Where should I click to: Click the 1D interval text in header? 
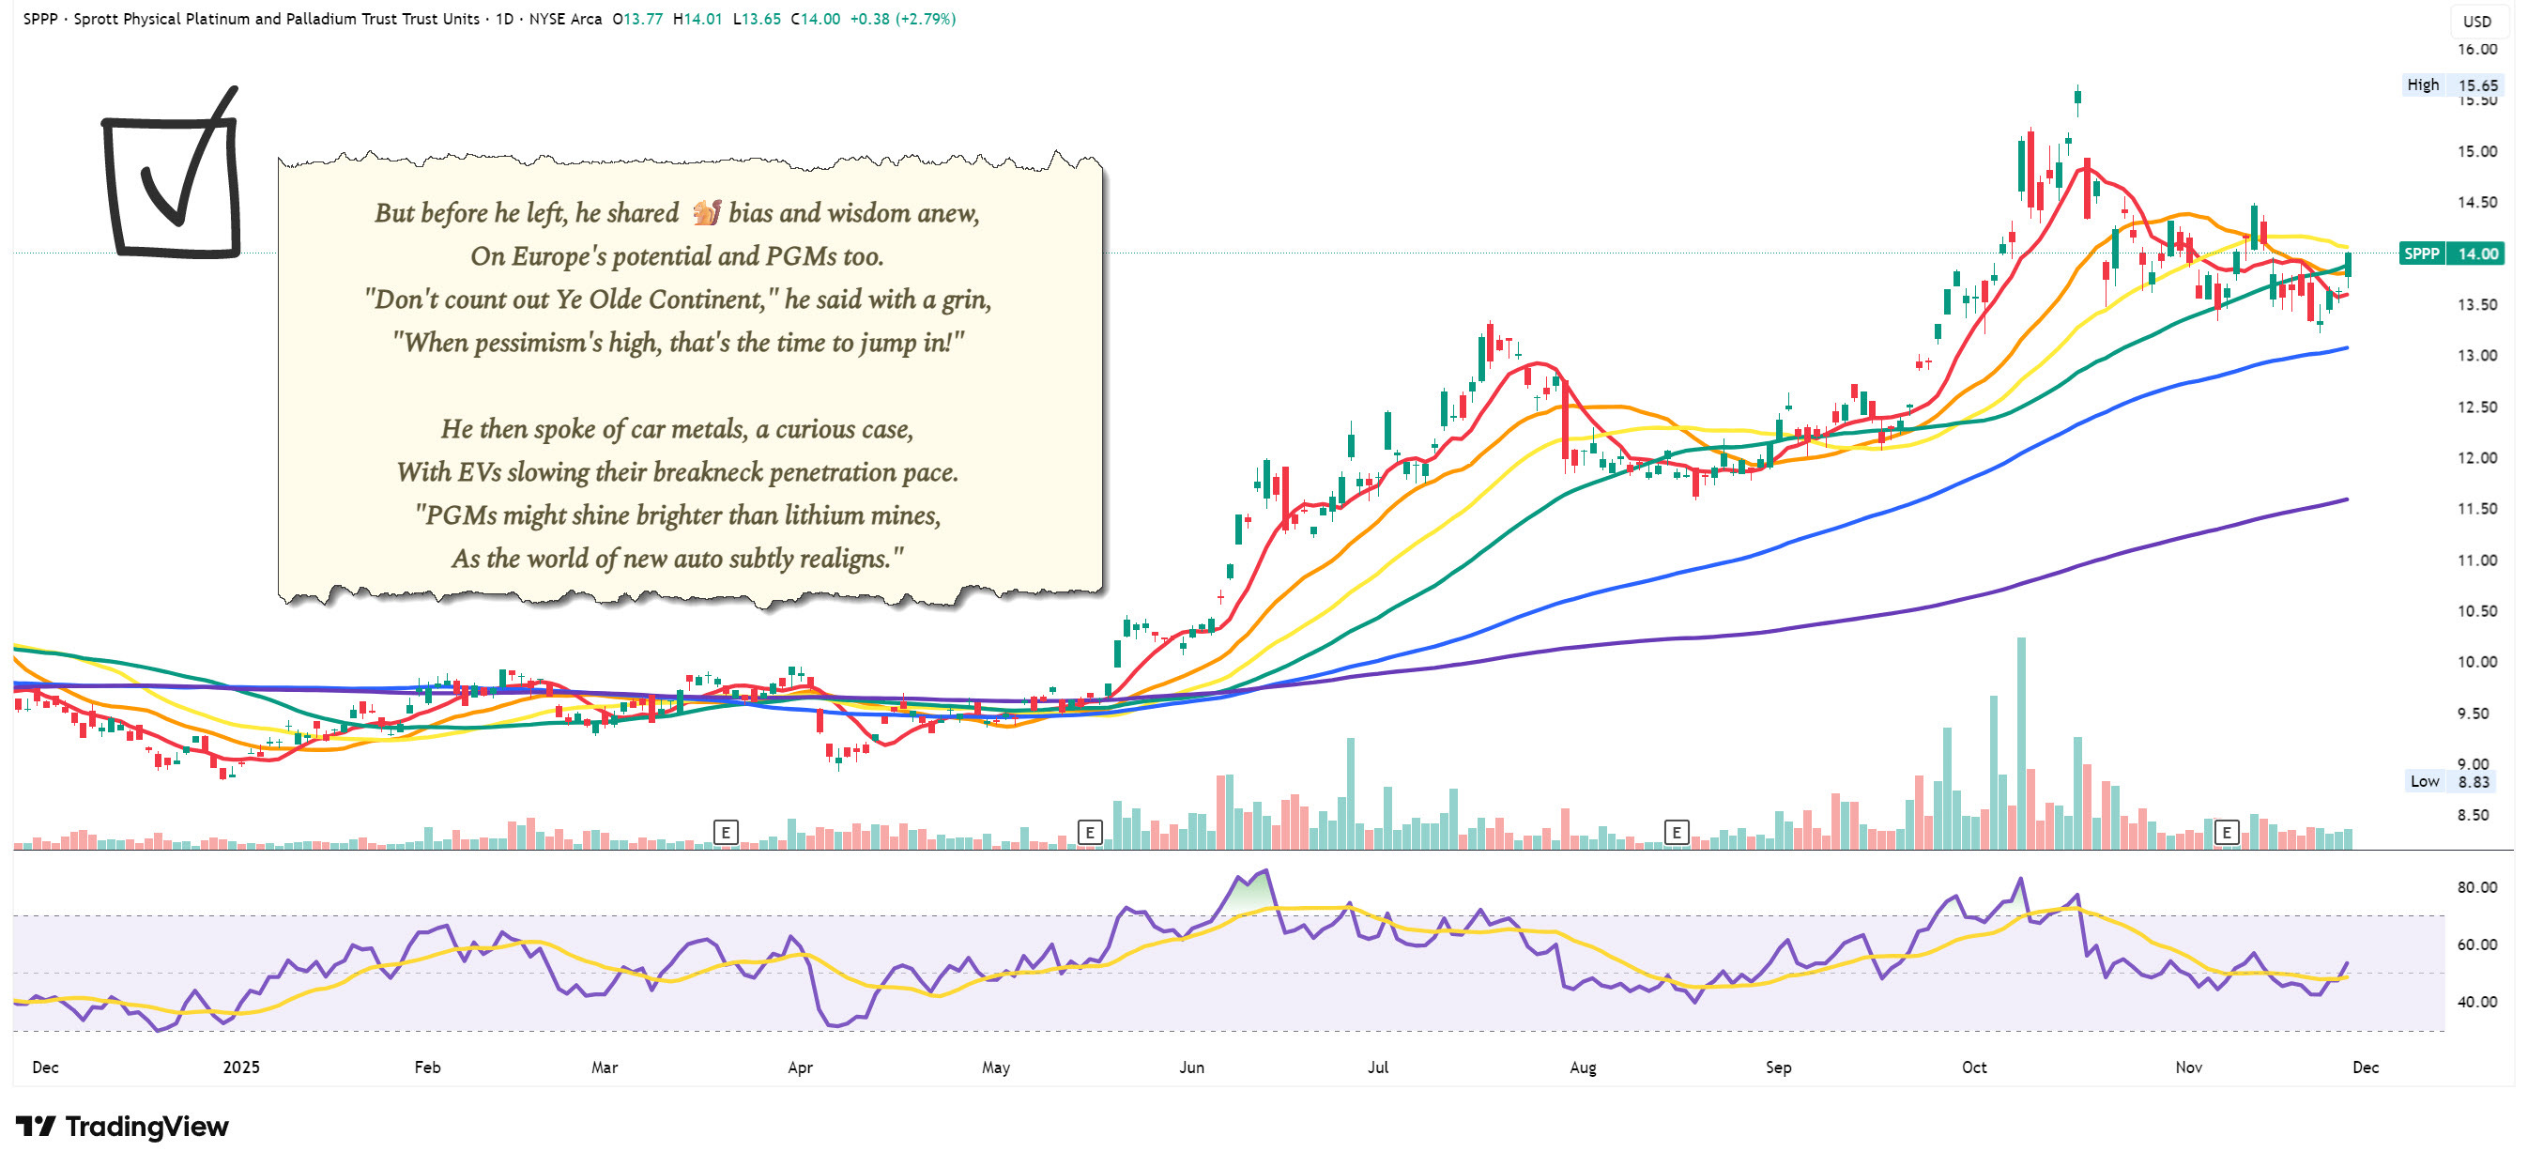click(504, 19)
